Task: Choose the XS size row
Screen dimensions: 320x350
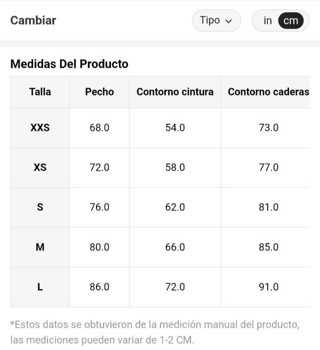Action: [40, 168]
